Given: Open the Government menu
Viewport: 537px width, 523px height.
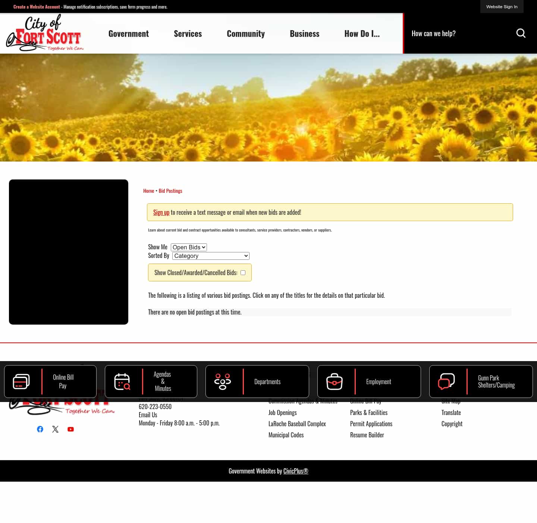Looking at the screenshot, I should 129,34.
